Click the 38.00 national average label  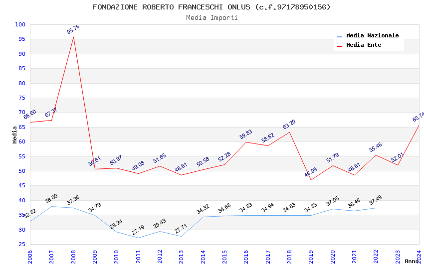pyautogui.click(x=51, y=199)
